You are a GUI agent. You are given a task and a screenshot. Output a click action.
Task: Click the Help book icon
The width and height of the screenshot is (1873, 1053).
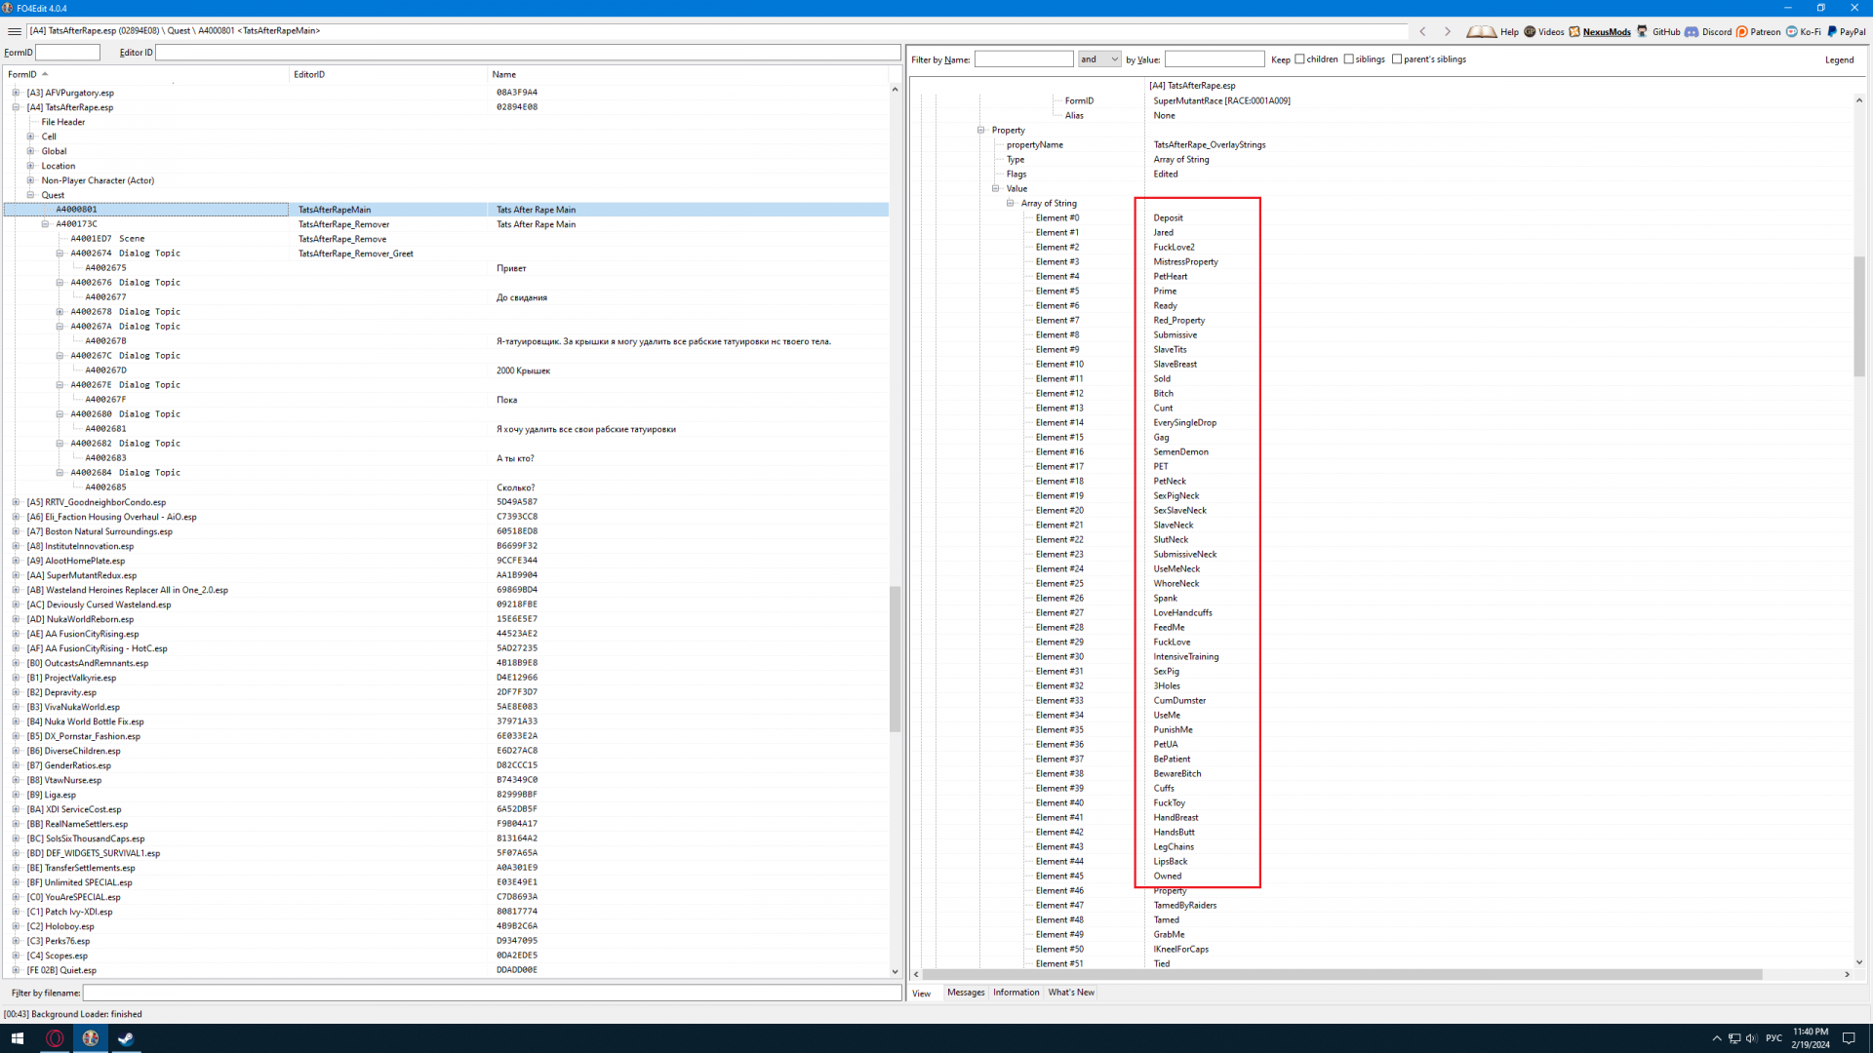tap(1481, 31)
